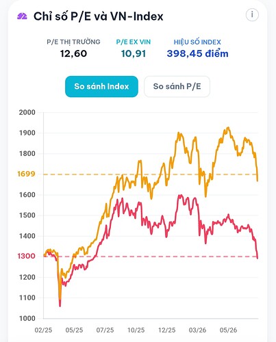
Task: Click the 1000 label on y-axis
Action: tap(27, 318)
